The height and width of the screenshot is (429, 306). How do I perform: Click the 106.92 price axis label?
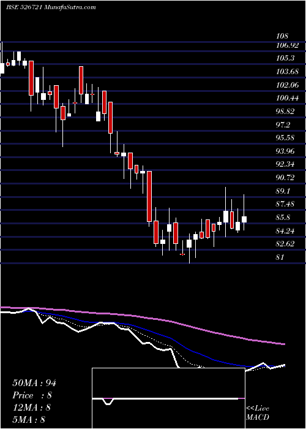288,45
